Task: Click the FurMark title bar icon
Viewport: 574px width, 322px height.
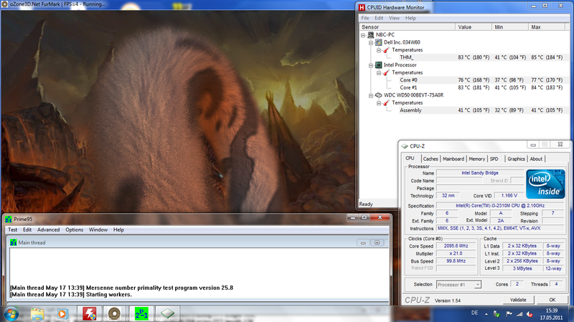Action: (4, 4)
